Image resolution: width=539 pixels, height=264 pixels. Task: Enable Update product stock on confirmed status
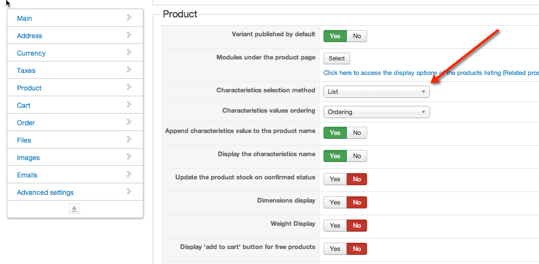click(335, 179)
